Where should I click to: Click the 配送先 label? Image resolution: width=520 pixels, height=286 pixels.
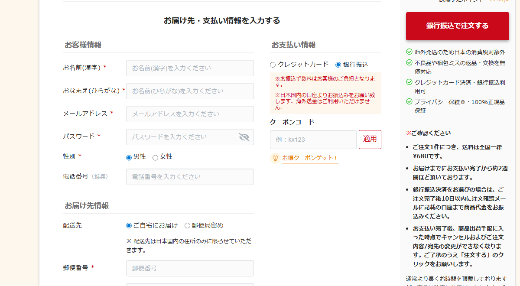tap(72, 225)
